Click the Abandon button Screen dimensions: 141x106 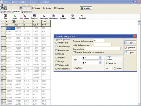[x=130, y=48]
